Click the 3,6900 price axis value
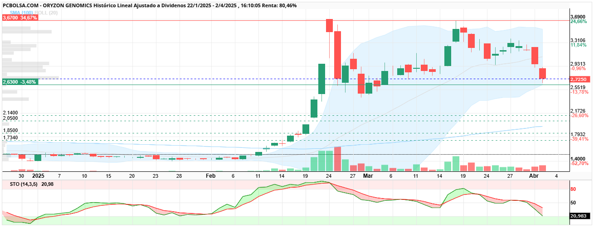 (579, 17)
